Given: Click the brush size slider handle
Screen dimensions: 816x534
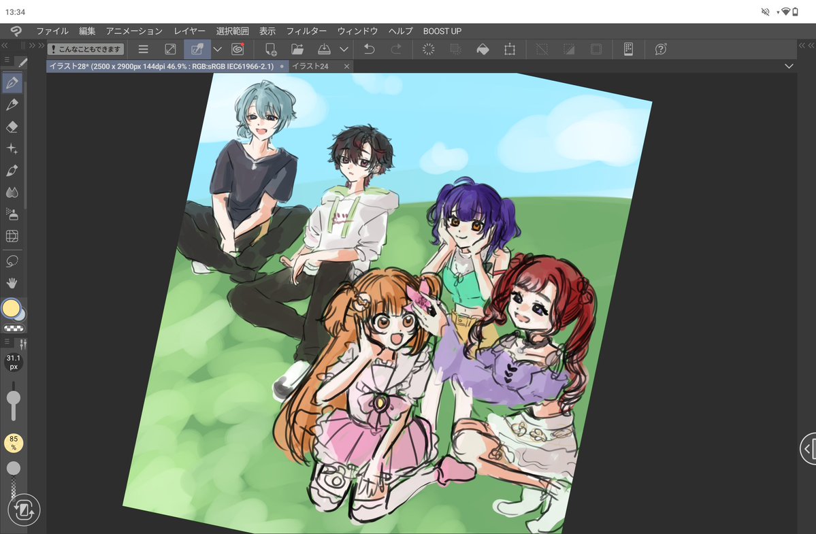Looking at the screenshot, I should coord(14,399).
